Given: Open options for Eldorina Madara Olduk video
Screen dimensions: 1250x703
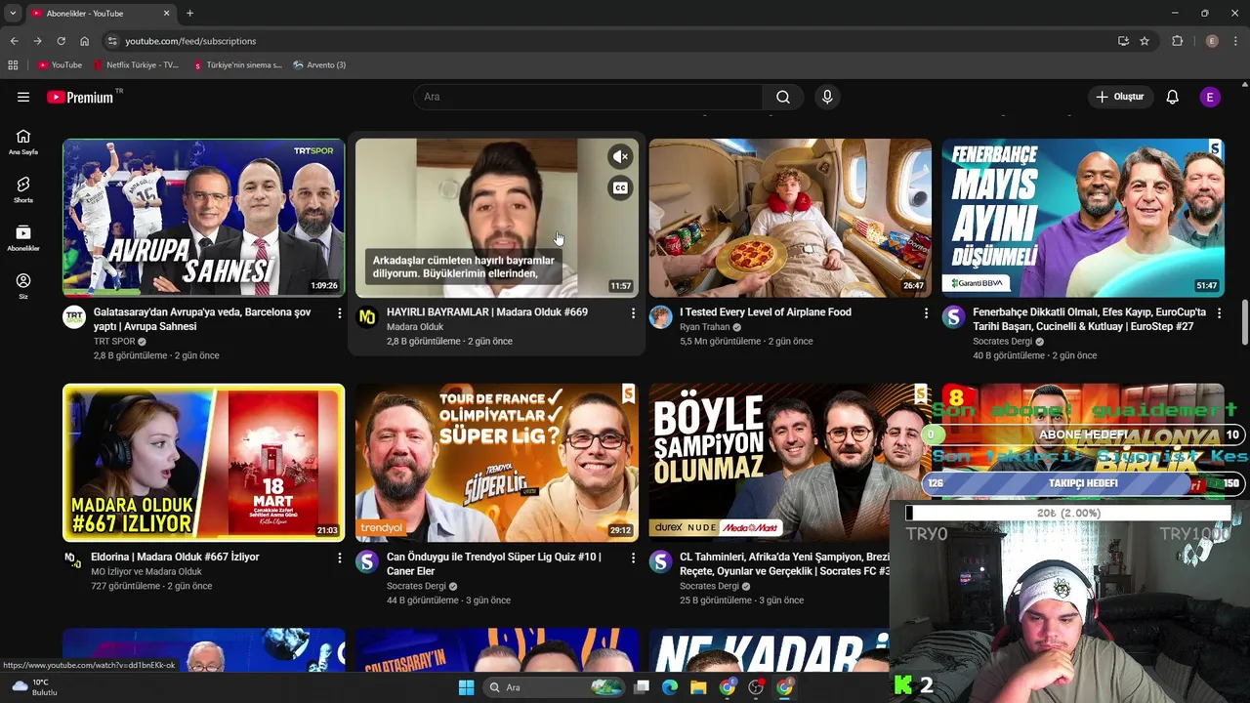Looking at the screenshot, I should 339,558.
